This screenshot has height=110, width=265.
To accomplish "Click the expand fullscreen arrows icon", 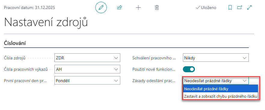I will pos(249,7).
